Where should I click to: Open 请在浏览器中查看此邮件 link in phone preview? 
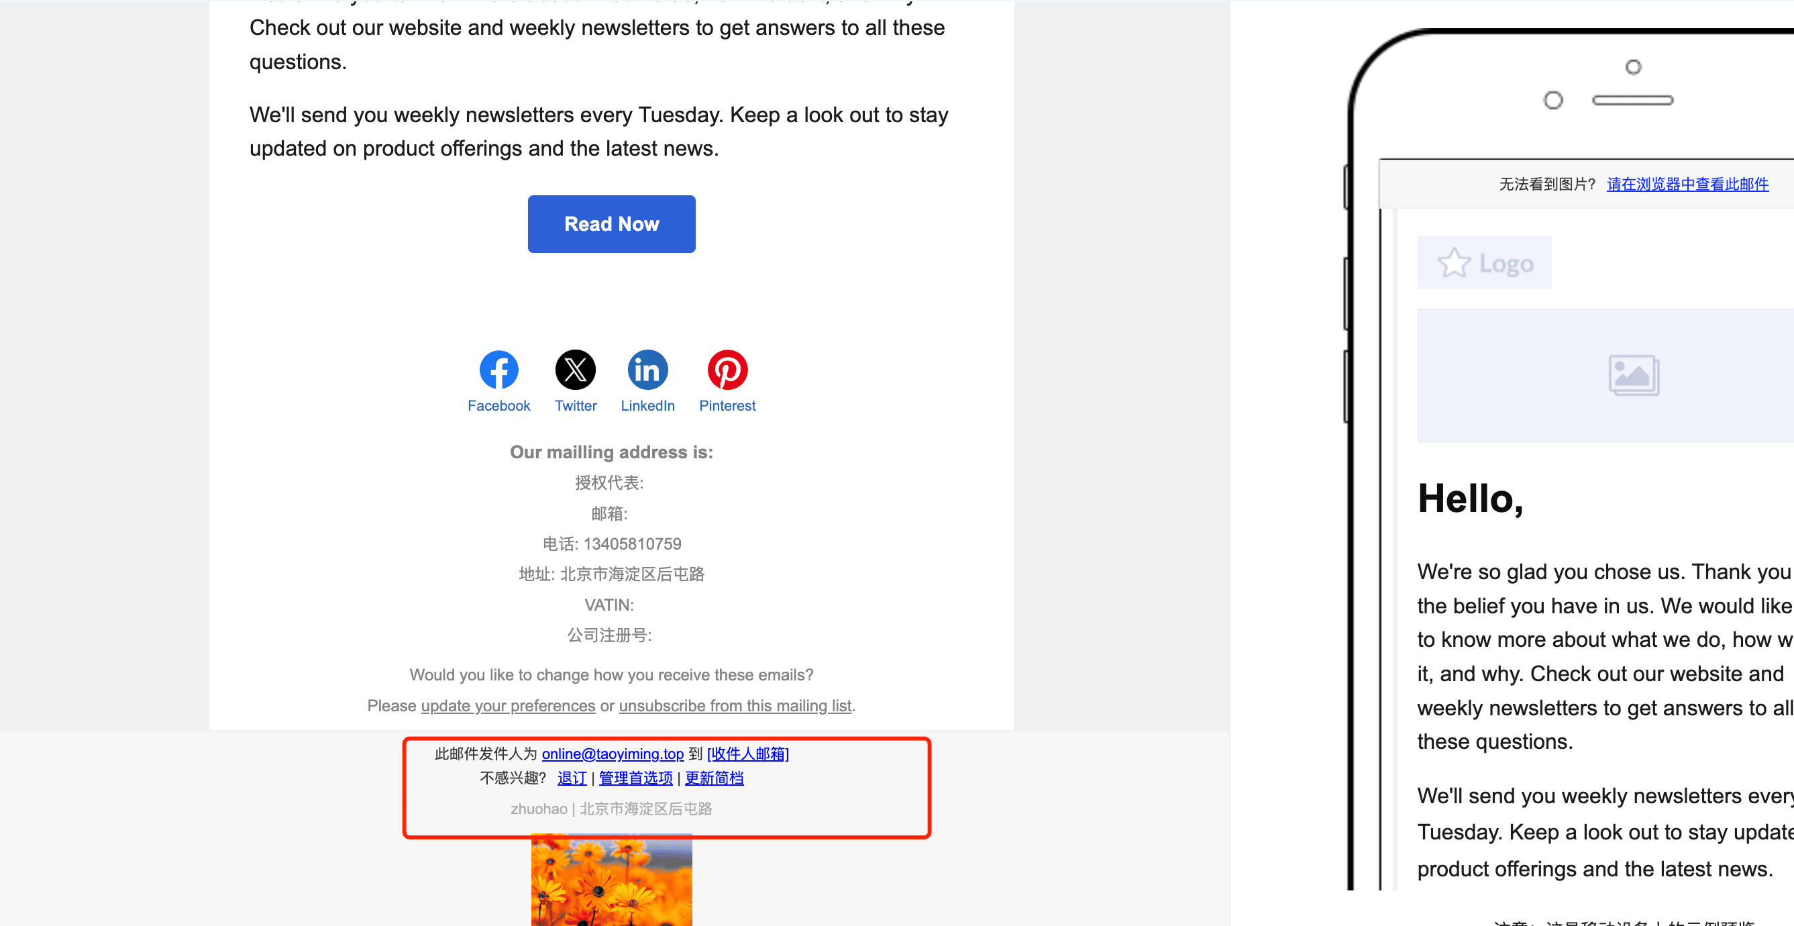(1687, 184)
